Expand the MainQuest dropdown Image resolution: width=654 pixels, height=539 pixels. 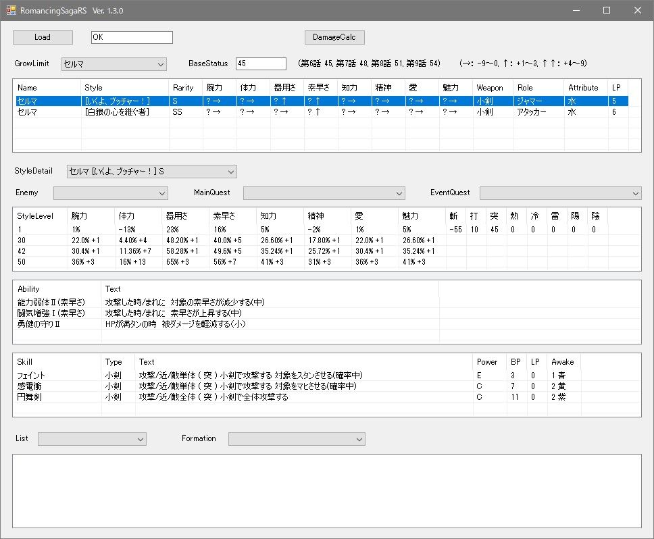[x=324, y=193]
